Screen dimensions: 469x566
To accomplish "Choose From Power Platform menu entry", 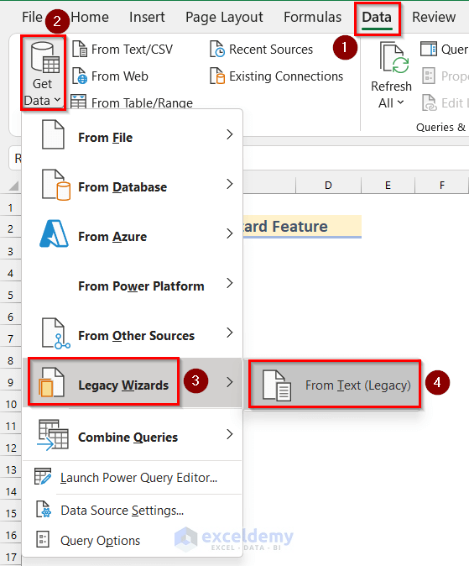I will (132, 284).
